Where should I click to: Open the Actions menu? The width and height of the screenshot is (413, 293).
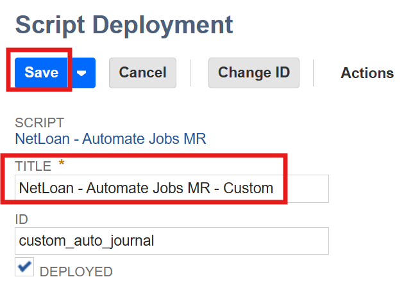tap(367, 73)
